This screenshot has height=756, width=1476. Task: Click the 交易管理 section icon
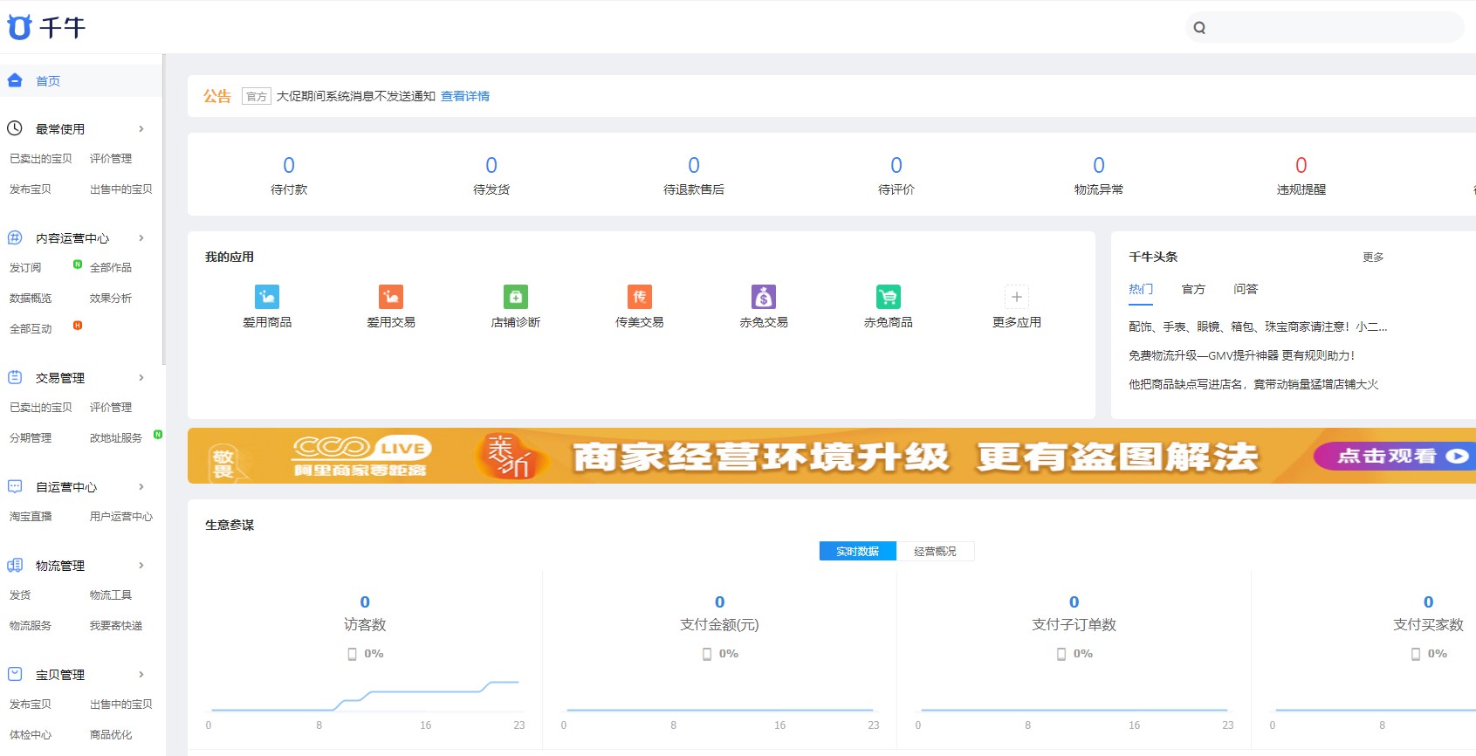click(15, 377)
